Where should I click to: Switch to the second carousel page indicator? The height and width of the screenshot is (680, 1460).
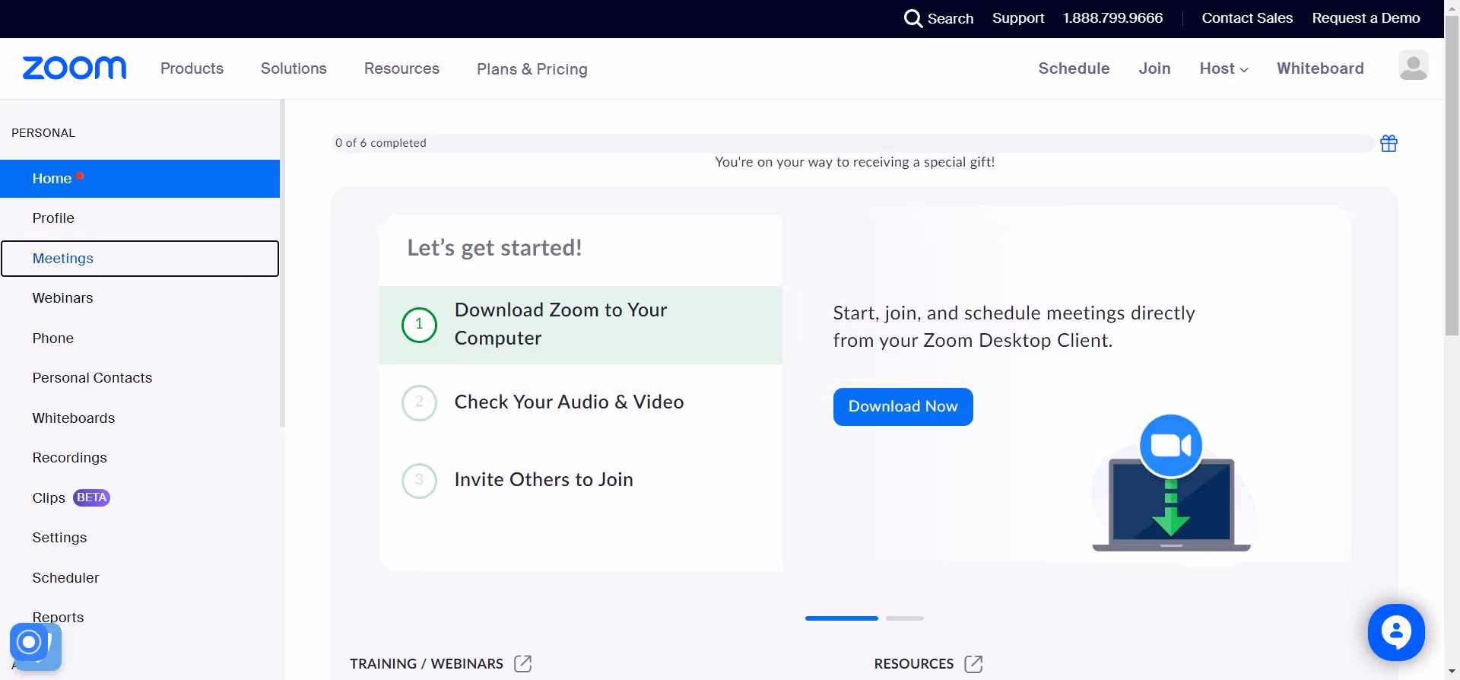(905, 618)
